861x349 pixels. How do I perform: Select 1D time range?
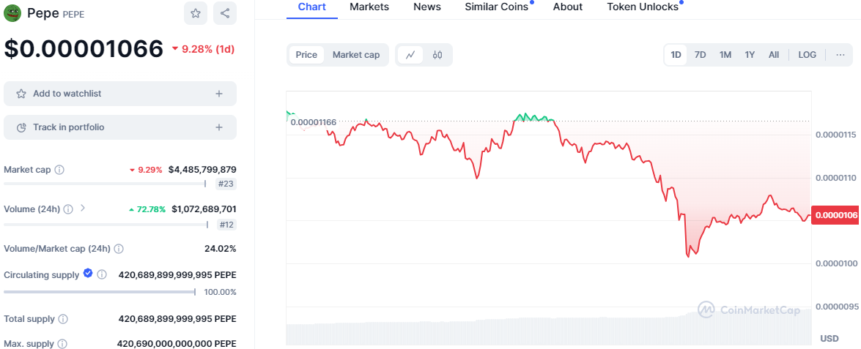[676, 55]
